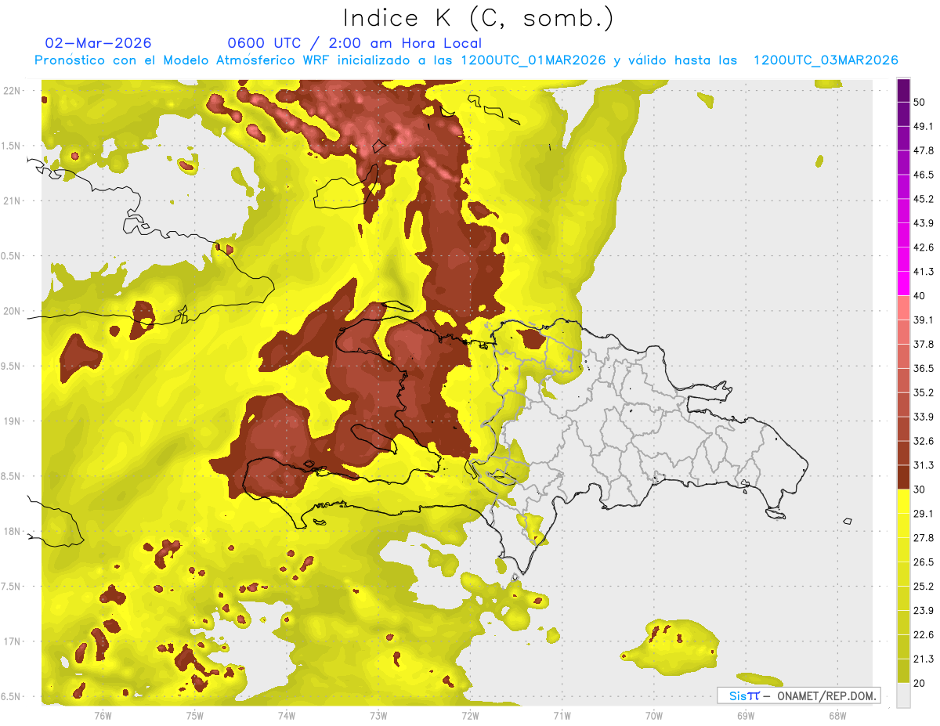Pick the light gray swatch below legend value 20
This screenshot has width=940, height=726.
903,695
